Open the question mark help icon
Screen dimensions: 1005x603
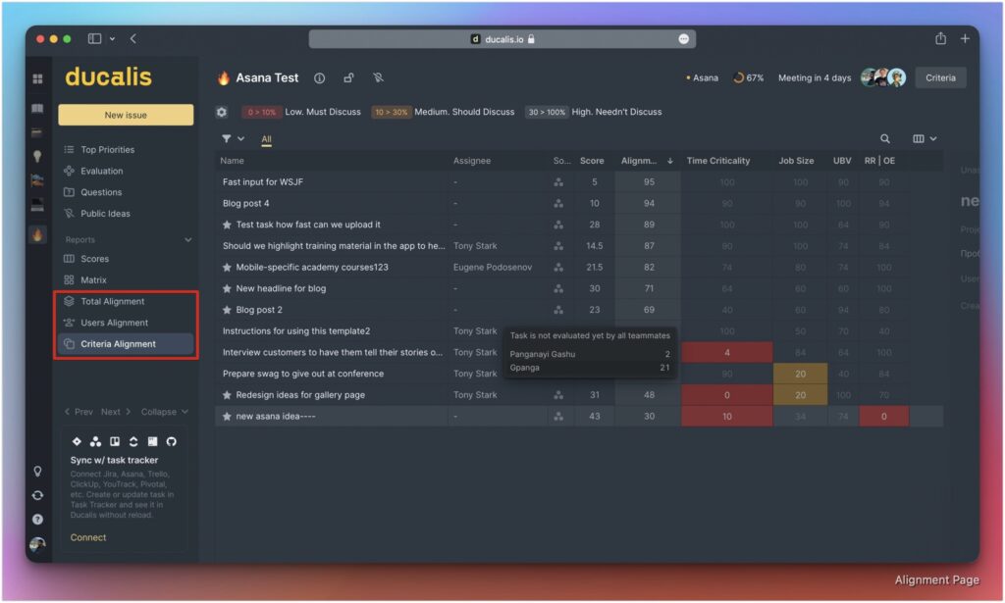(38, 519)
